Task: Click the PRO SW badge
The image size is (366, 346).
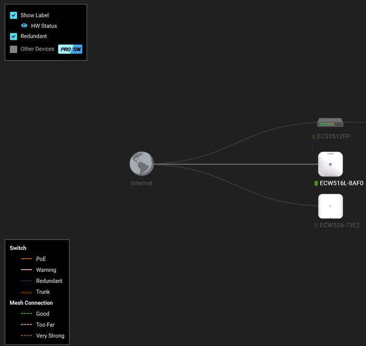Action: pos(70,49)
